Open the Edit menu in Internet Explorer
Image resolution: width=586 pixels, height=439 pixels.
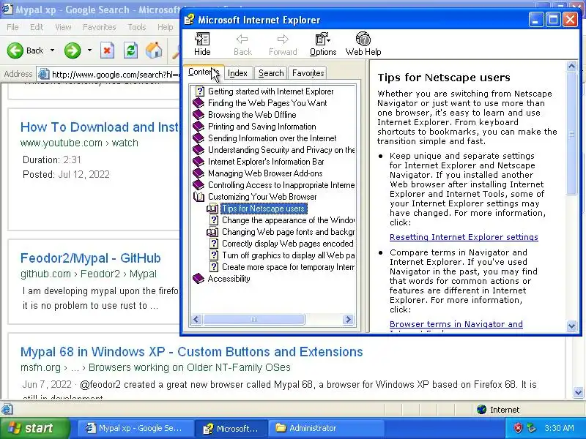(x=36, y=27)
